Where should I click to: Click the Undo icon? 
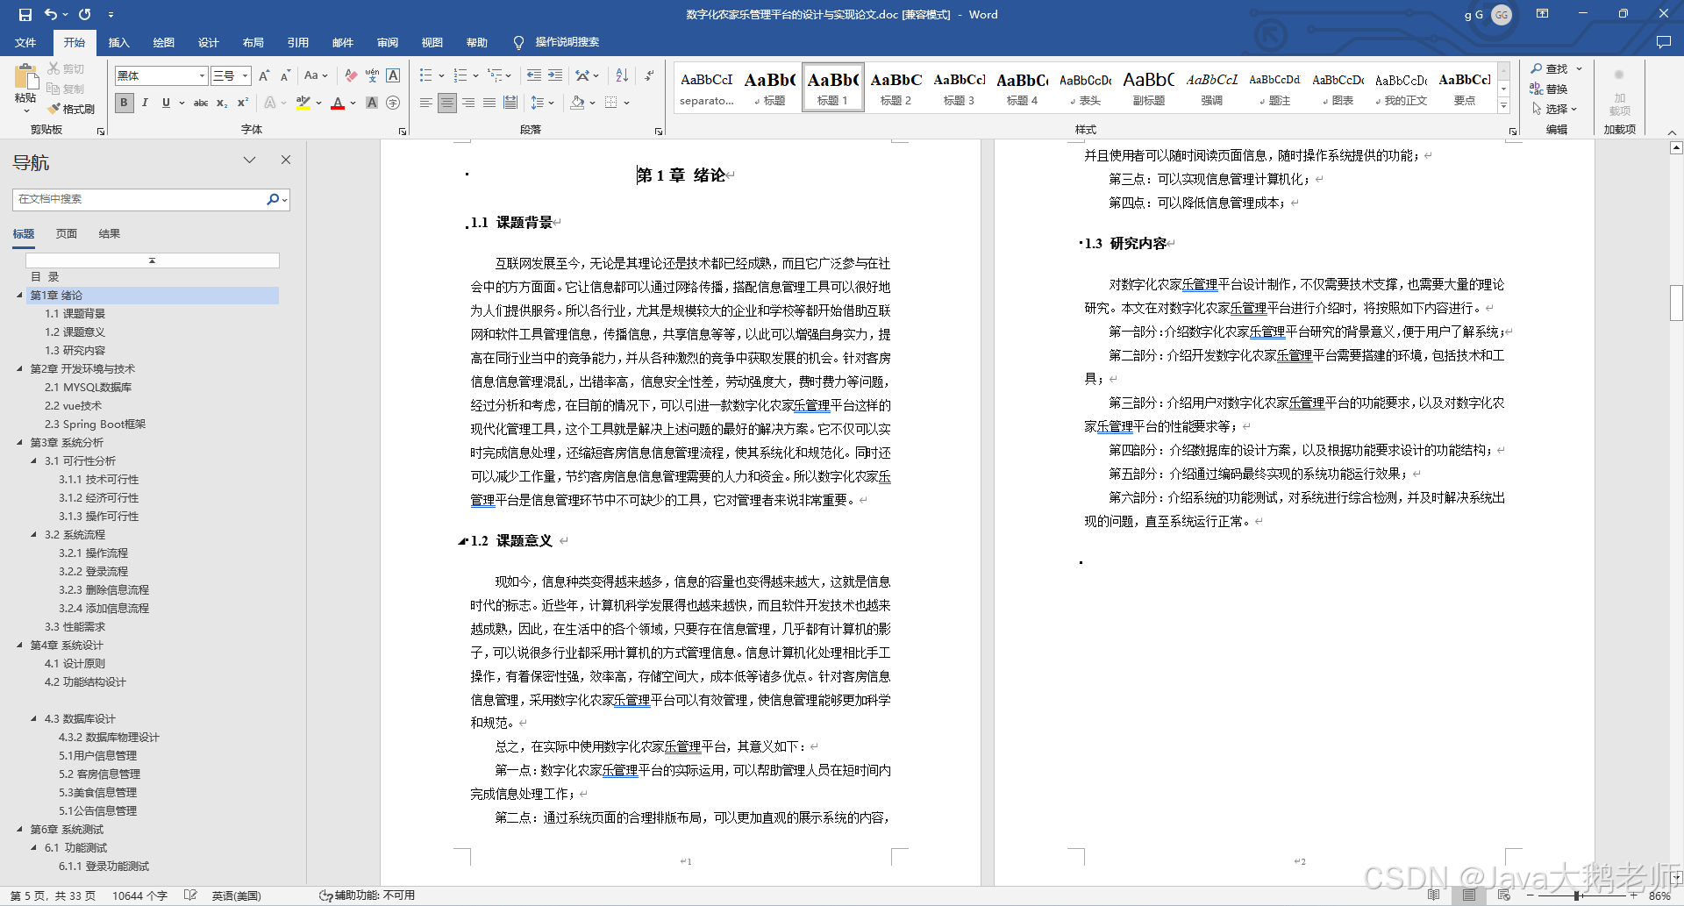(50, 14)
